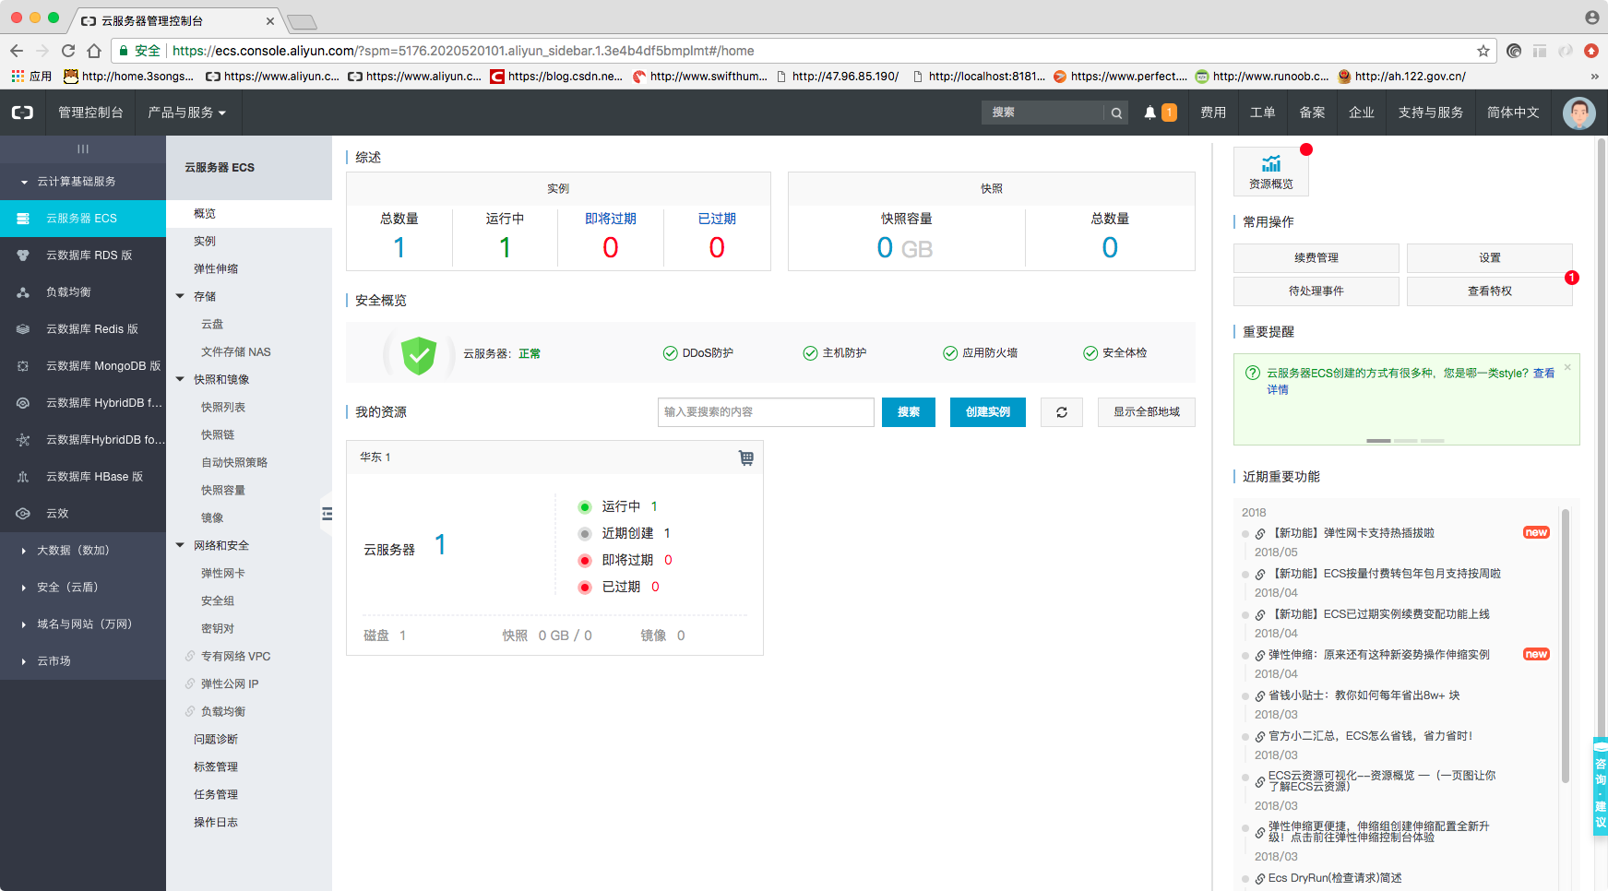Click the question mark icon in 重要提醒
The image size is (1608, 891).
(x=1253, y=374)
